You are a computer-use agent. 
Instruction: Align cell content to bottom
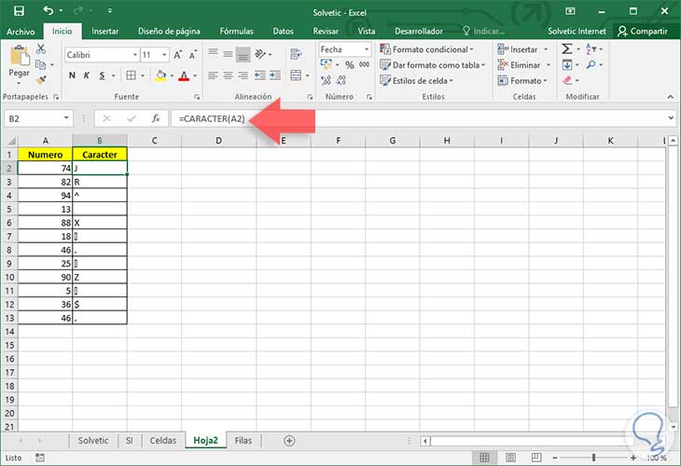[x=243, y=54]
